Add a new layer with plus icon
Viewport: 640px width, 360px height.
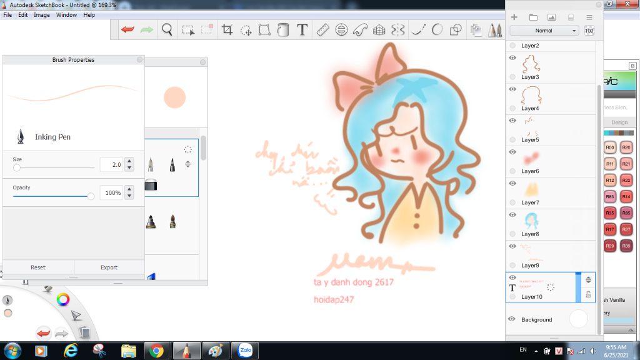tap(514, 17)
